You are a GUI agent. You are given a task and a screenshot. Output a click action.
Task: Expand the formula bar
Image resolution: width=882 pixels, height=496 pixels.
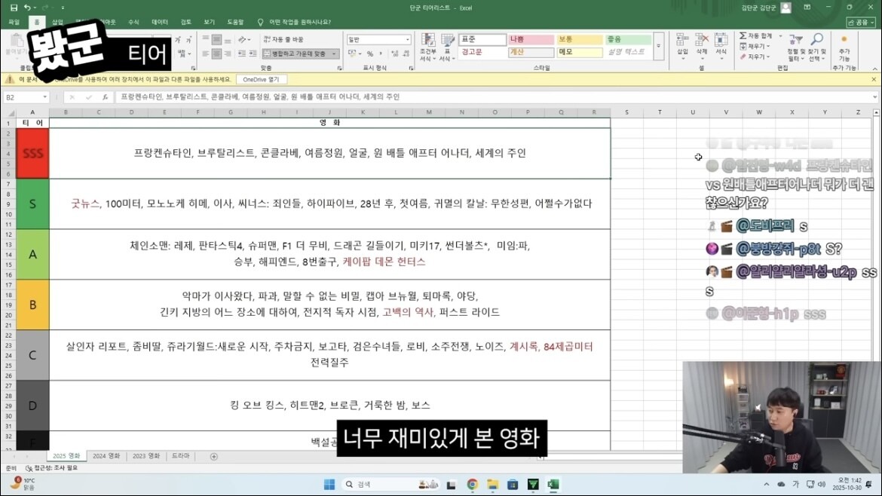[874, 97]
